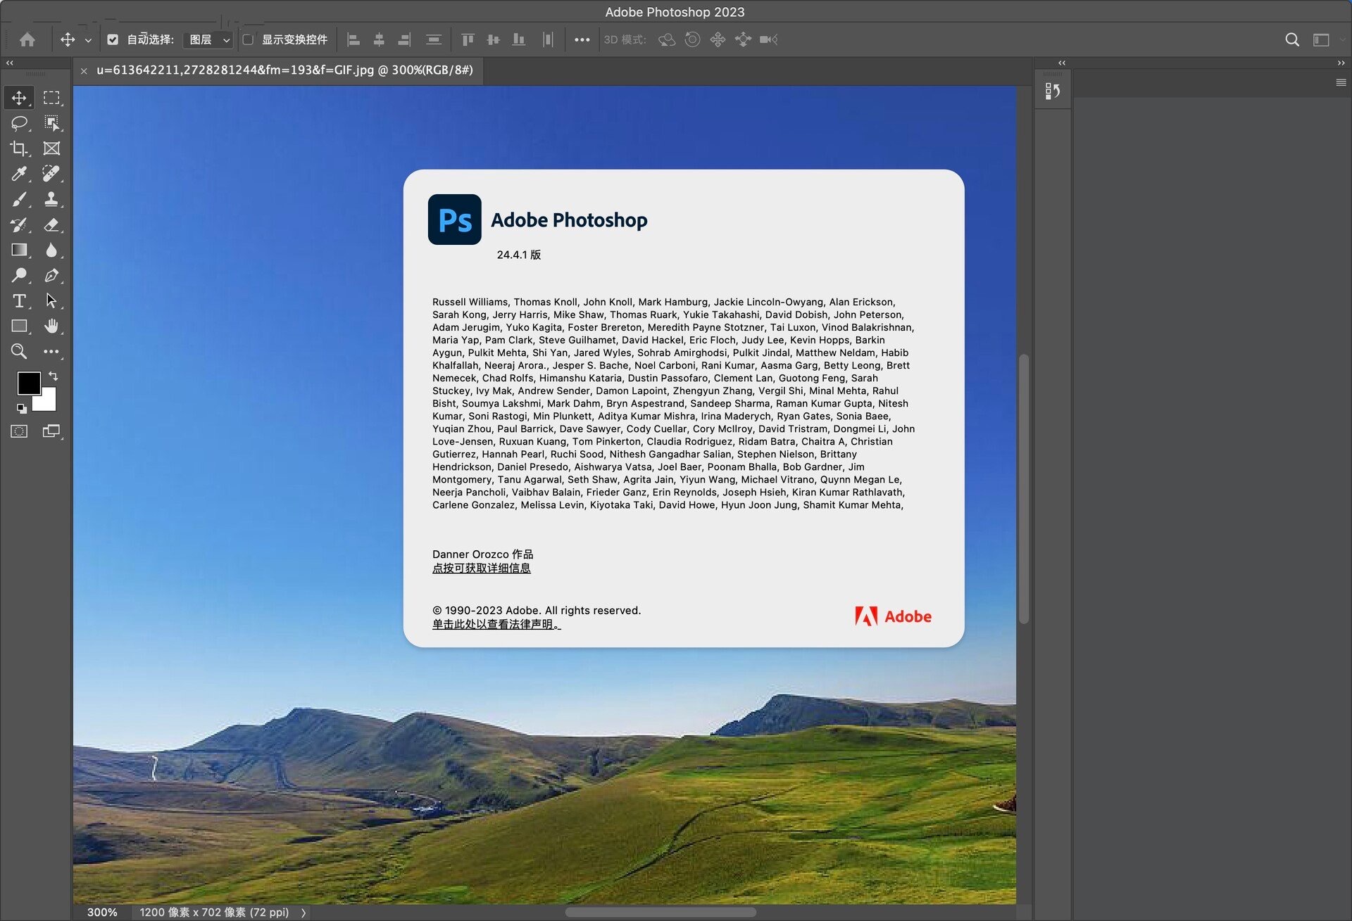This screenshot has height=921, width=1352.
Task: Select the Crop tool
Action: tap(19, 148)
